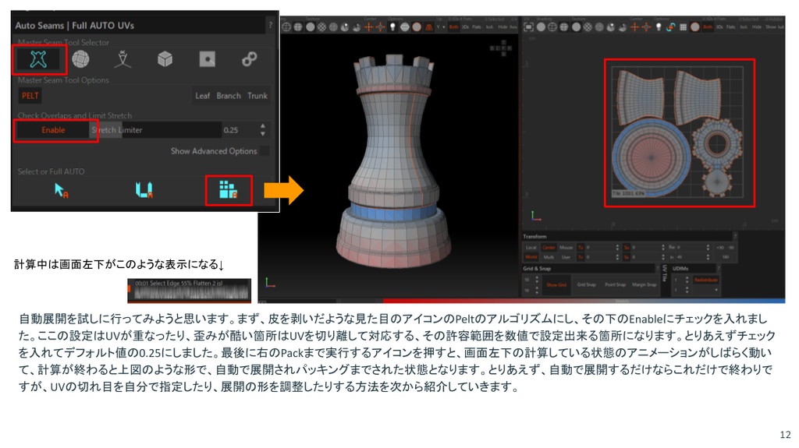
Task: Click the computation progress animation thumbnail
Action: coord(189,290)
